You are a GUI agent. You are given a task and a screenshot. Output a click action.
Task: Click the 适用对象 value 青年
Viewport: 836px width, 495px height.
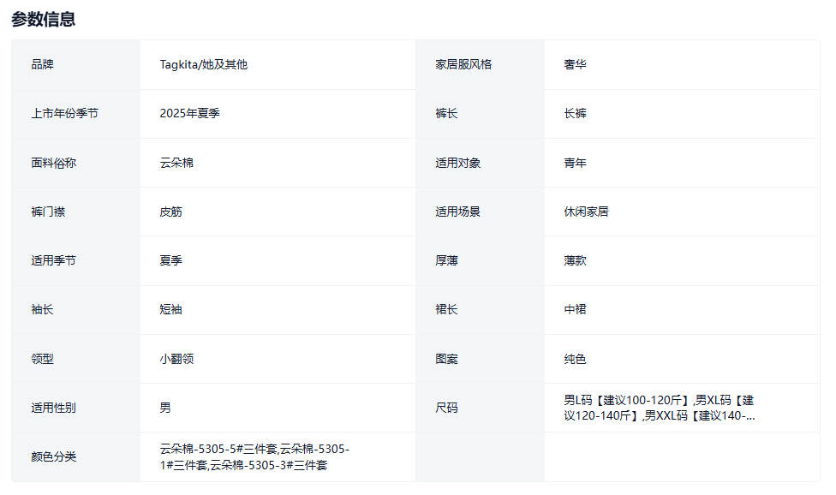click(575, 163)
